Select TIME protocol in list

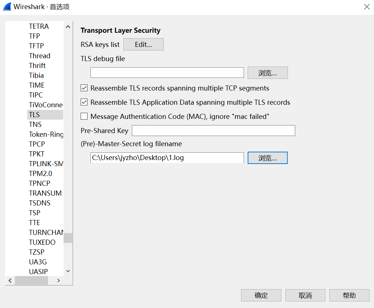[x=37, y=85]
